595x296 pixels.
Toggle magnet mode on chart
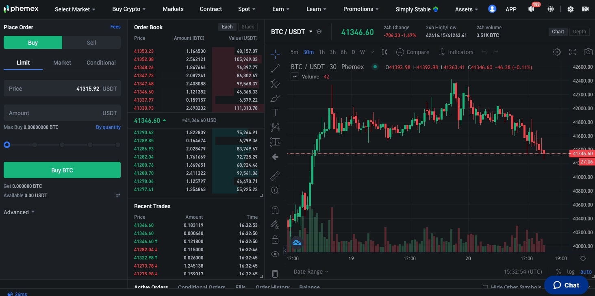click(275, 210)
